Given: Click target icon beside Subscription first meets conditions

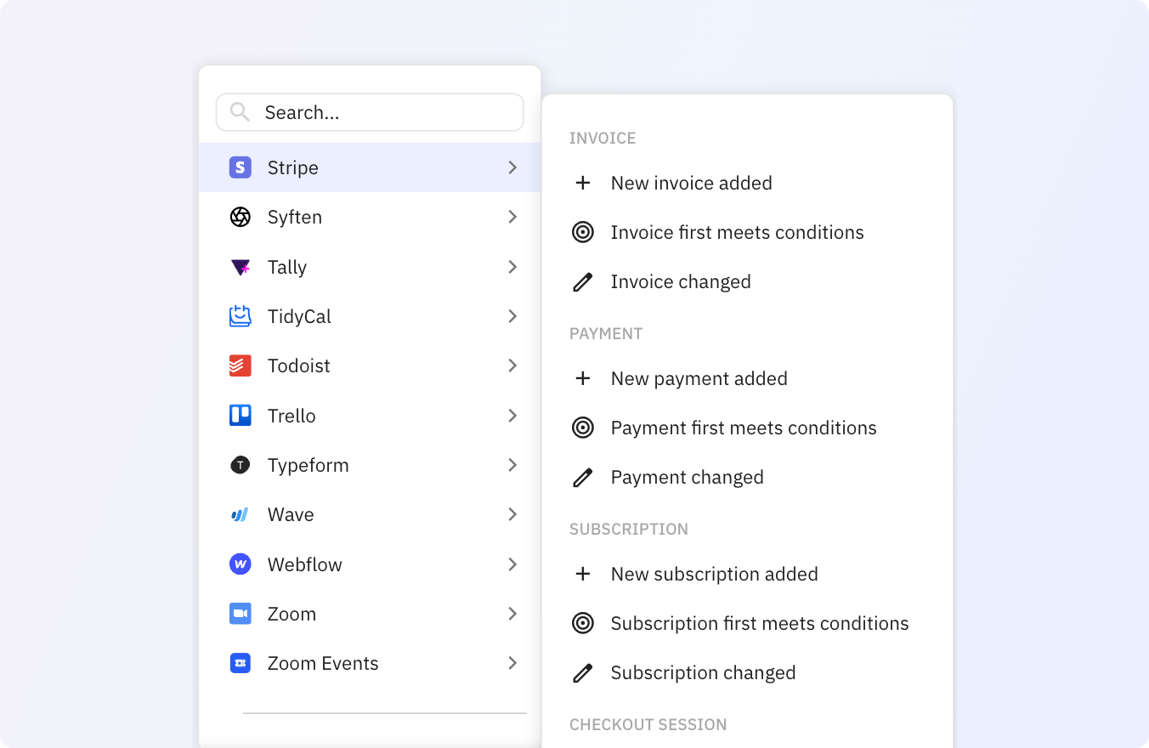Looking at the screenshot, I should 583,623.
